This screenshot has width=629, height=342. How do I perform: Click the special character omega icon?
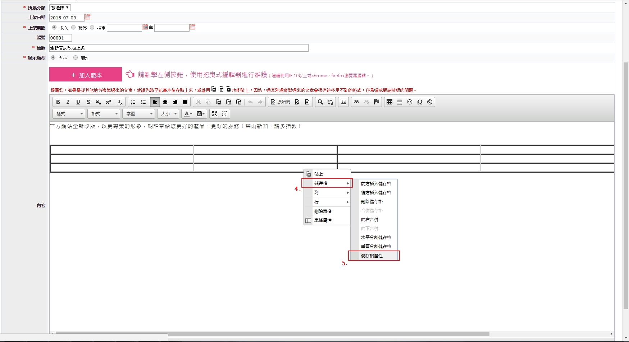419,102
